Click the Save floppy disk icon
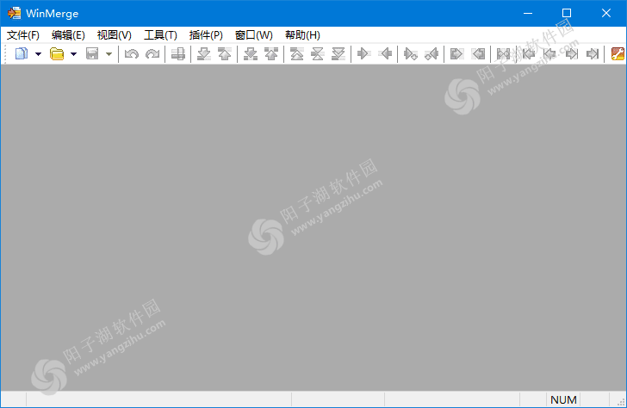The width and height of the screenshot is (627, 408). (92, 53)
